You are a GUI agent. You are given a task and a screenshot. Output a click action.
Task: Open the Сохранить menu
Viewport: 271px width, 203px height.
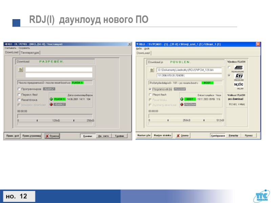click(24, 48)
